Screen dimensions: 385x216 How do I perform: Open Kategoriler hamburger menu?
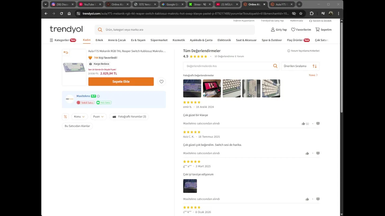(x=63, y=40)
